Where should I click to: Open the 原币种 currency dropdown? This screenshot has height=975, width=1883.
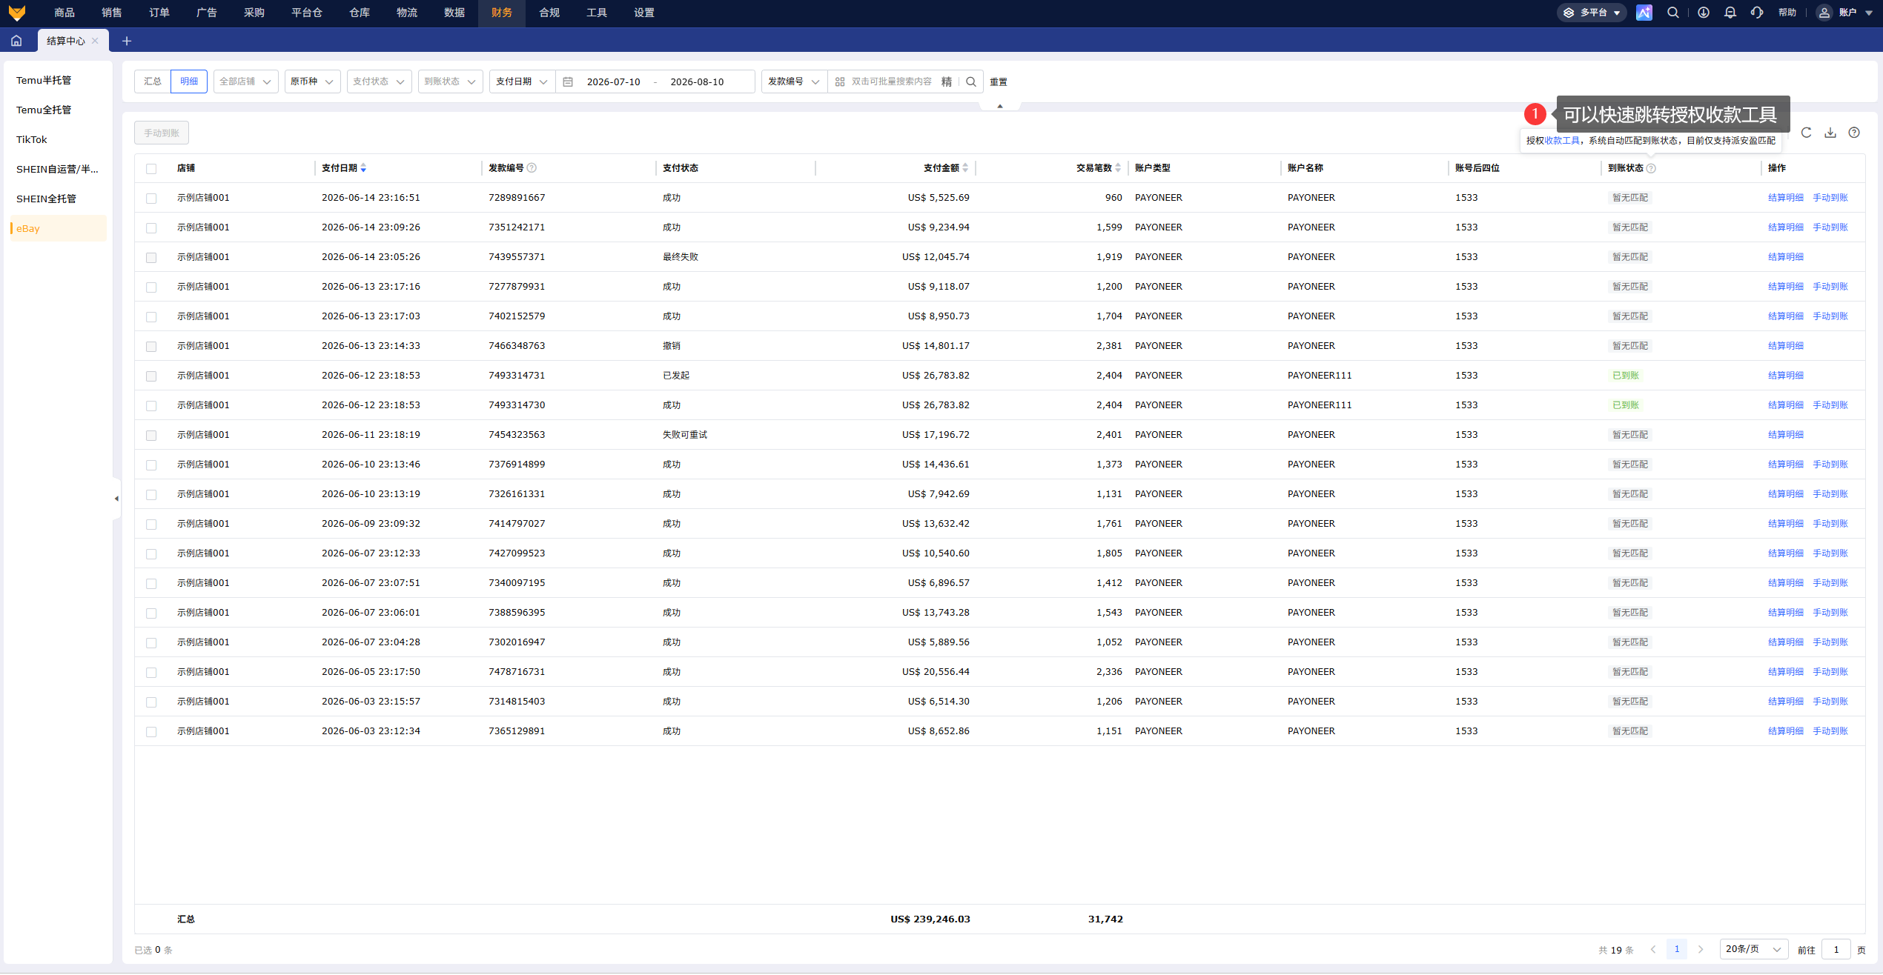point(313,81)
